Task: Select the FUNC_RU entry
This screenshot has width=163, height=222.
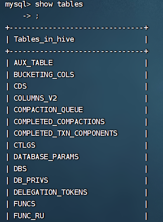Action: point(29,216)
